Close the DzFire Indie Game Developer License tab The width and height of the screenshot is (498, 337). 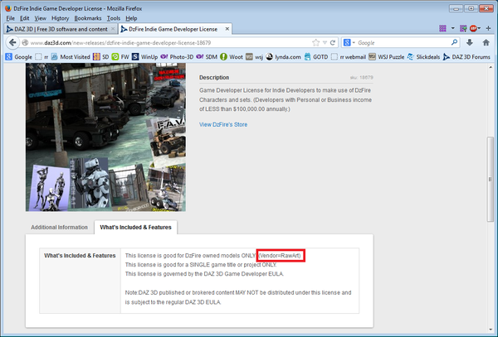[x=227, y=29]
